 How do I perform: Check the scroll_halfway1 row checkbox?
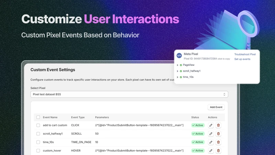point(38,134)
